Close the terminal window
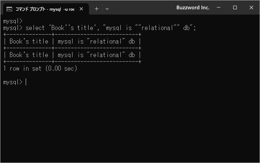Image resolution: width=260 pixels, height=163 pixels. (x=251, y=8)
